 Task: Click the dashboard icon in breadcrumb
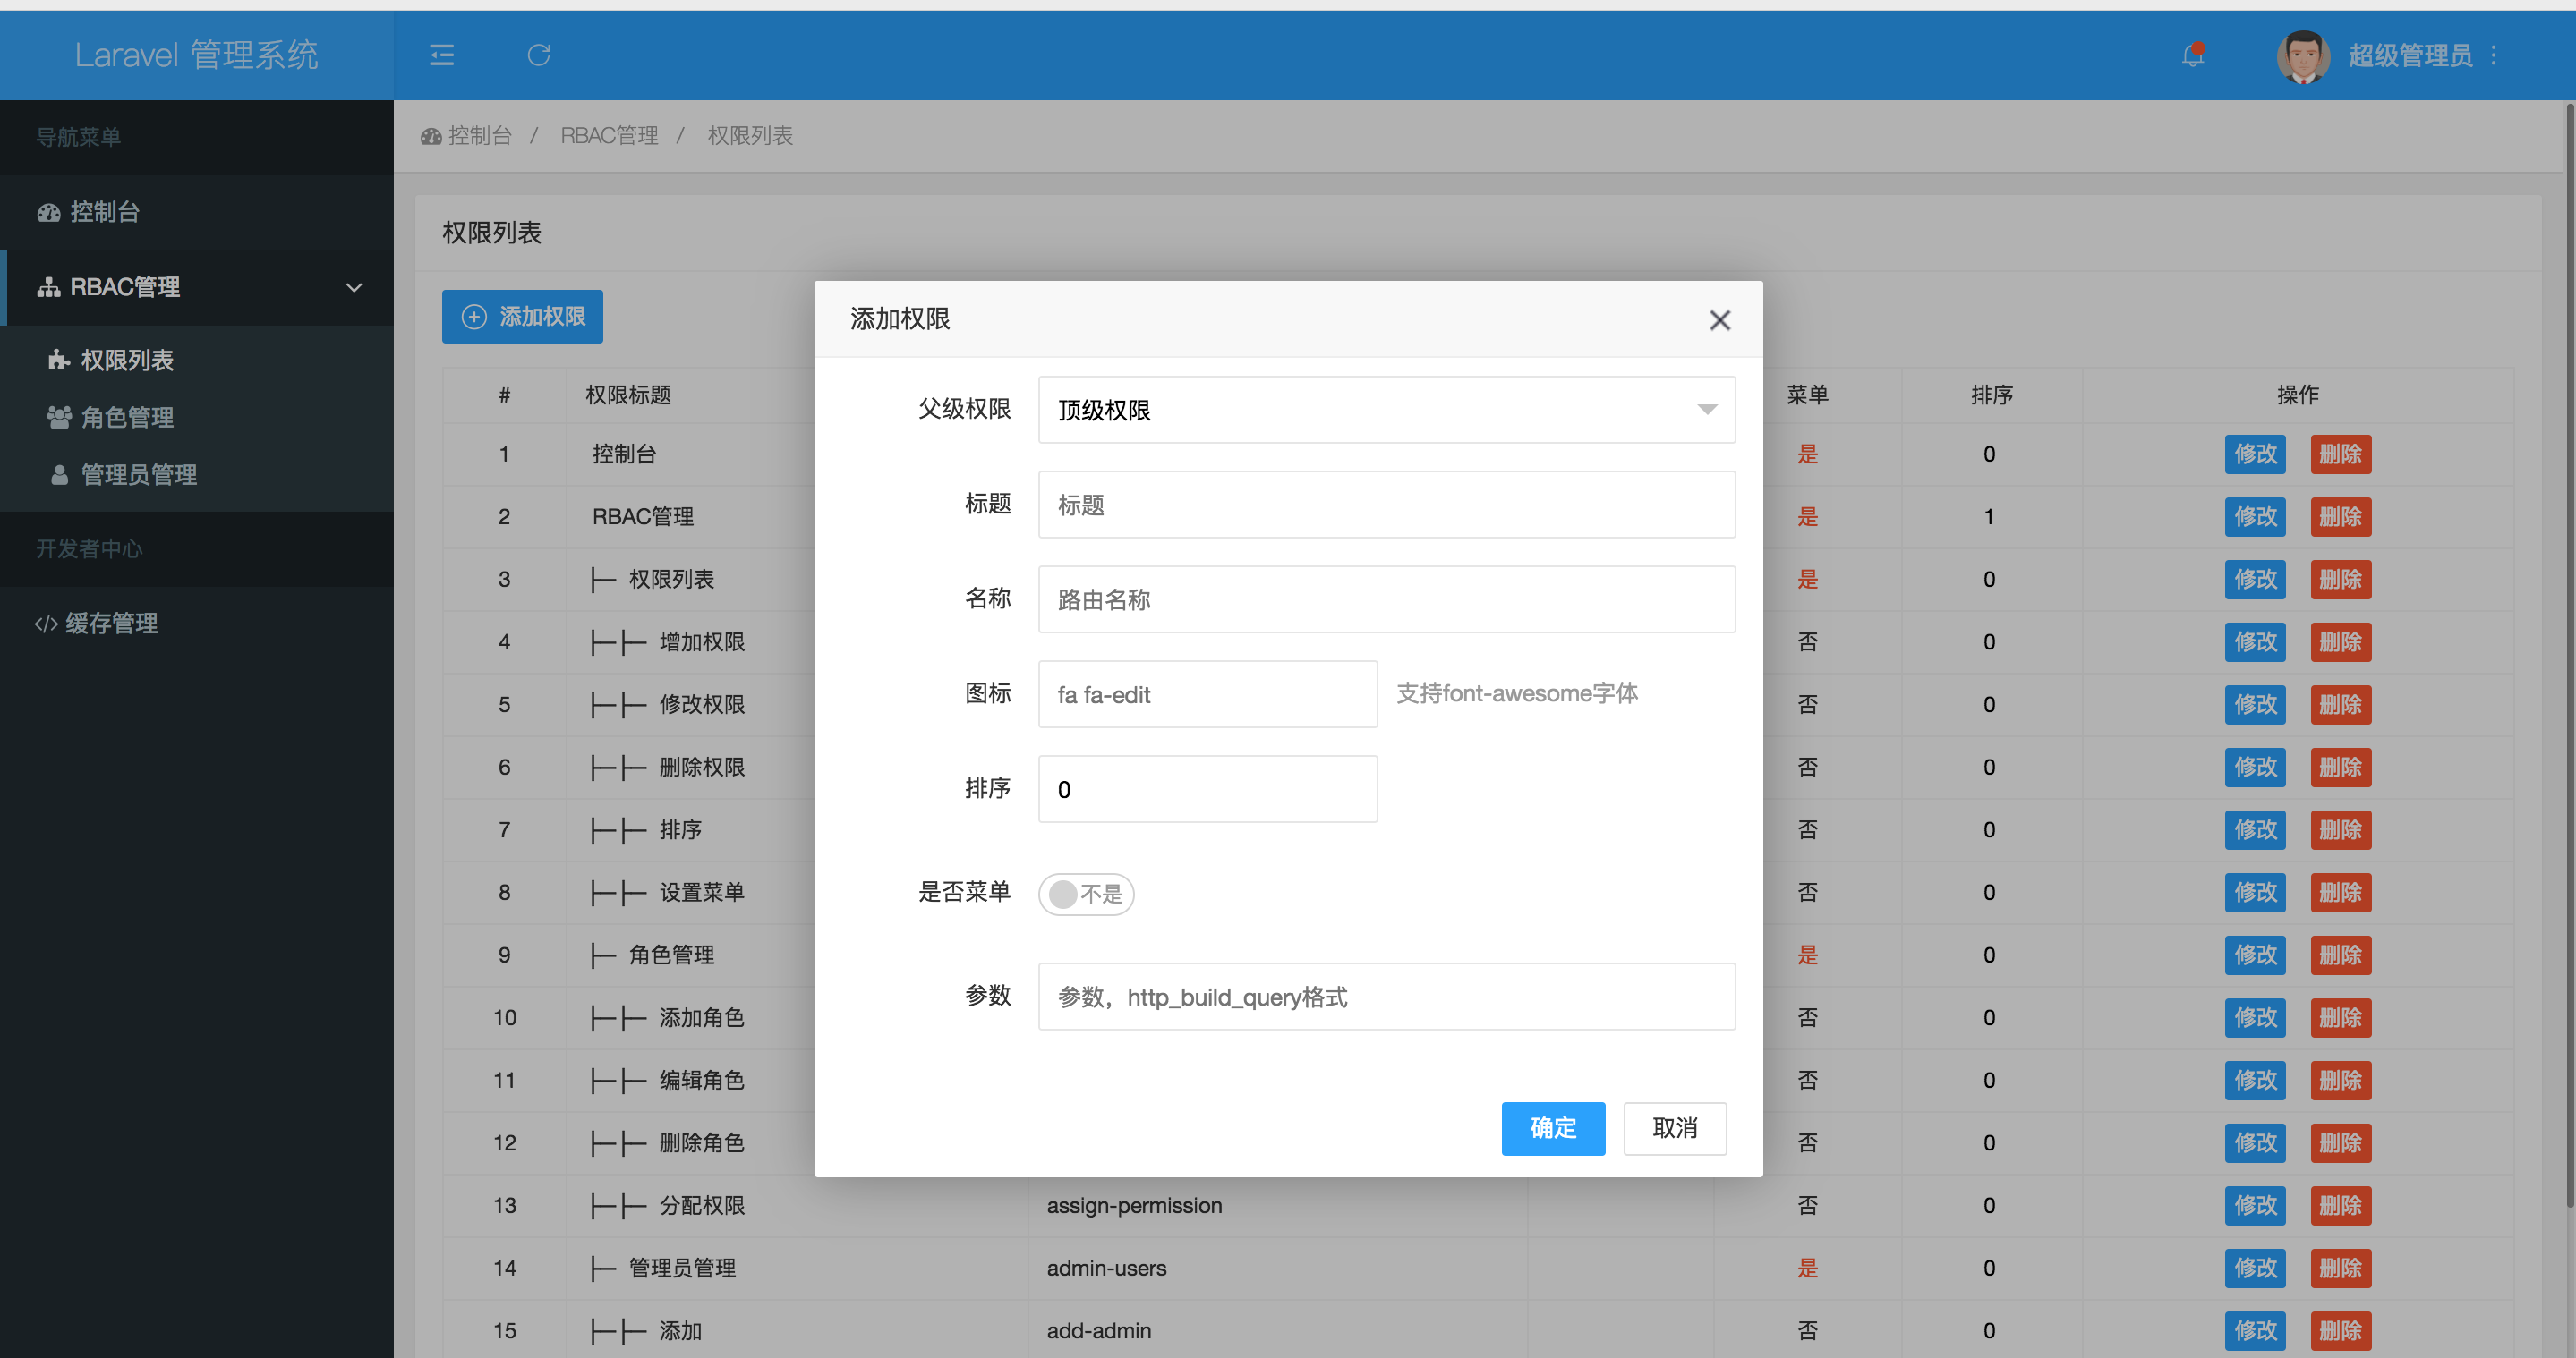pyautogui.click(x=431, y=136)
